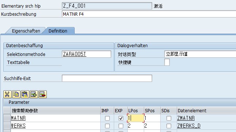Toggle SDis checkbox for WERKS row
Image resolution: width=236 pixels, height=132 pixels.
(169, 126)
